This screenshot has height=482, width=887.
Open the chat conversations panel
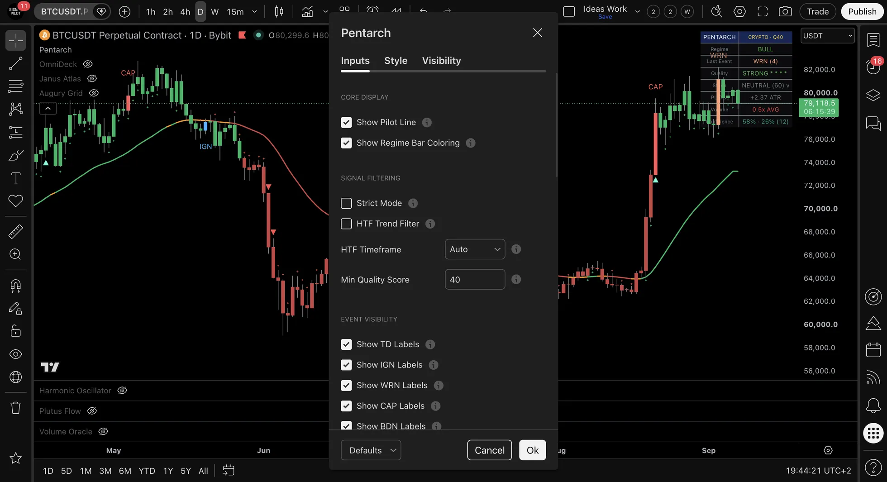pyautogui.click(x=873, y=123)
